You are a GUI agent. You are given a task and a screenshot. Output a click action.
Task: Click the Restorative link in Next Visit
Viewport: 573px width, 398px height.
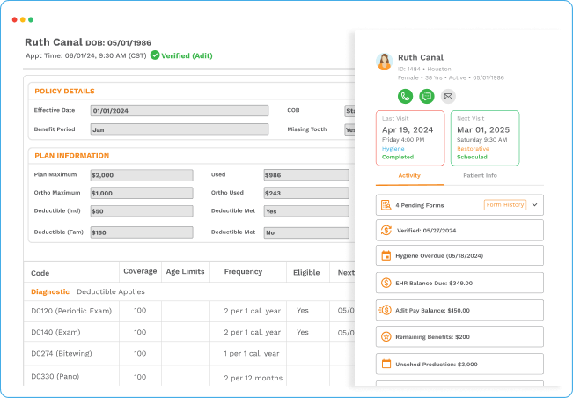tap(473, 149)
